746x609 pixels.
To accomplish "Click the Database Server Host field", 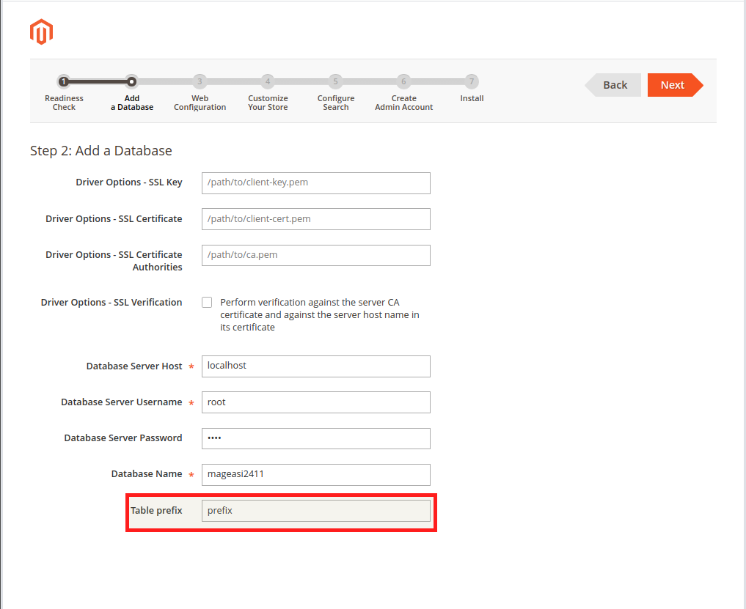I will 315,366.
